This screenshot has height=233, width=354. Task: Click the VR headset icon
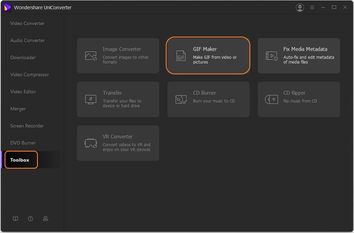click(x=90, y=143)
